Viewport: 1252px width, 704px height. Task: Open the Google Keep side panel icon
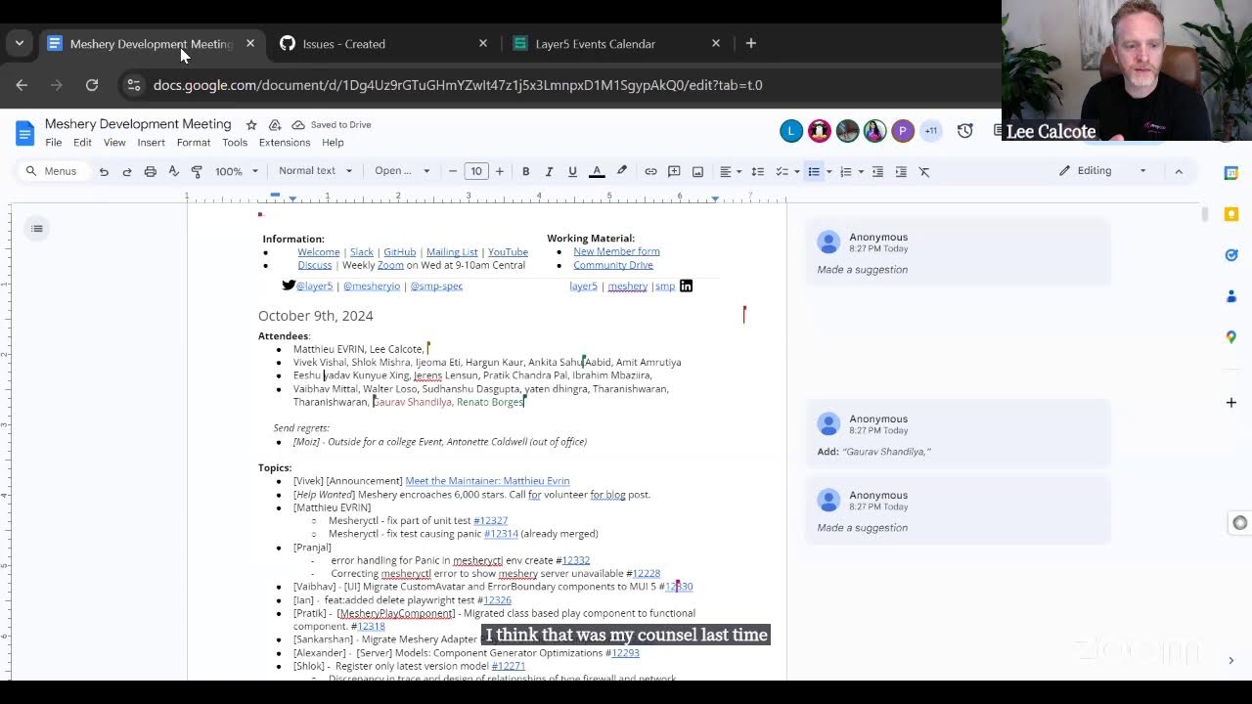(1231, 214)
